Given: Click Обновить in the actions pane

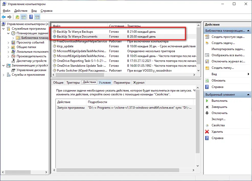Looking at the screenshot, I should (x=218, y=80).
